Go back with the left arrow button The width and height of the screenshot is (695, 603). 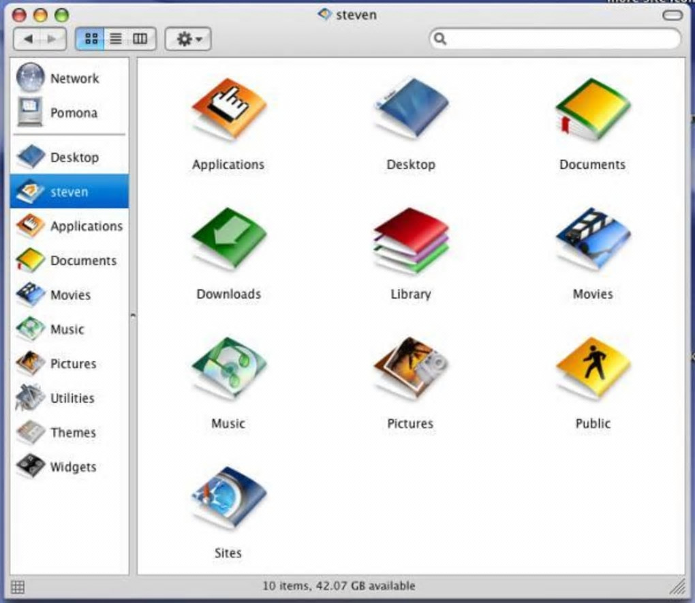tap(27, 39)
